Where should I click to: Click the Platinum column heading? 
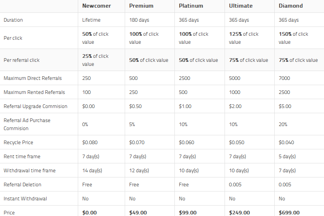191,6
